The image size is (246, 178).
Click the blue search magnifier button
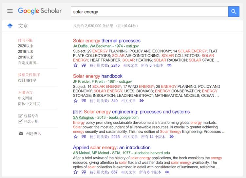[x=234, y=11]
